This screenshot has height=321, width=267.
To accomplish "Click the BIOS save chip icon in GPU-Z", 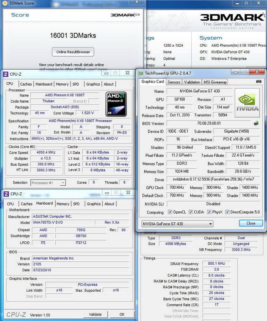I will coord(256,123).
